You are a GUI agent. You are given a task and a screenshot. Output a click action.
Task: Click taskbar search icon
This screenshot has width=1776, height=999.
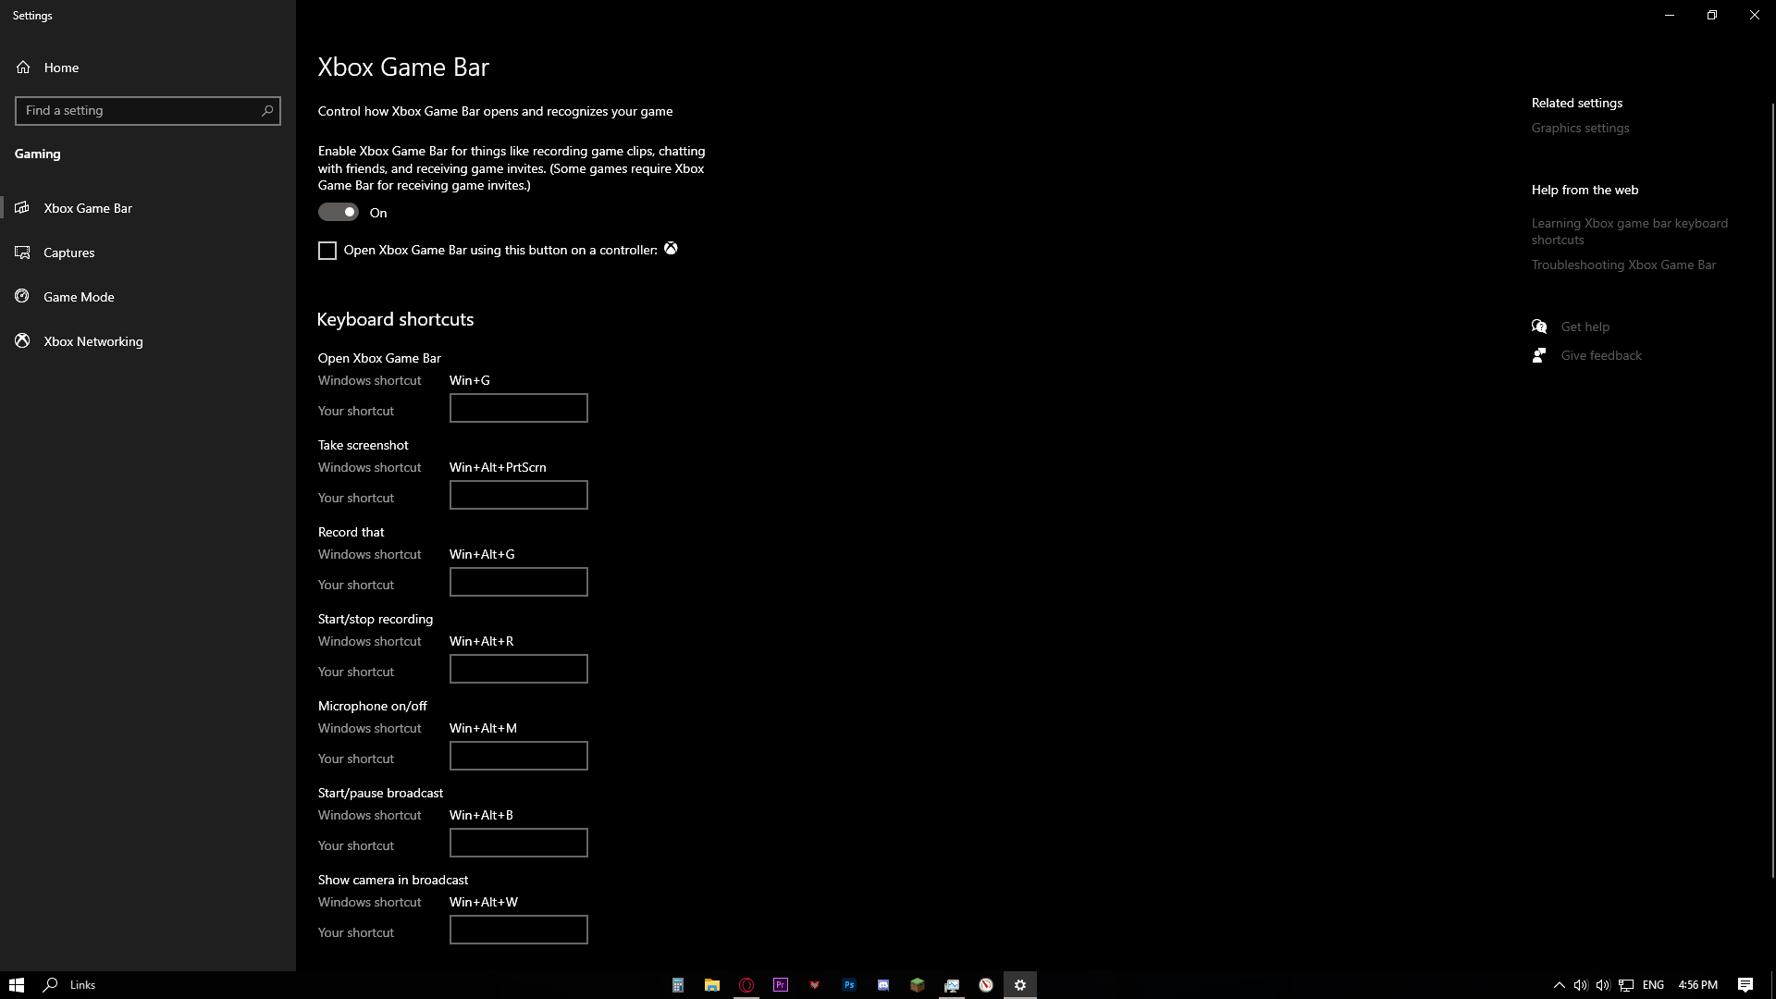pyautogui.click(x=51, y=985)
